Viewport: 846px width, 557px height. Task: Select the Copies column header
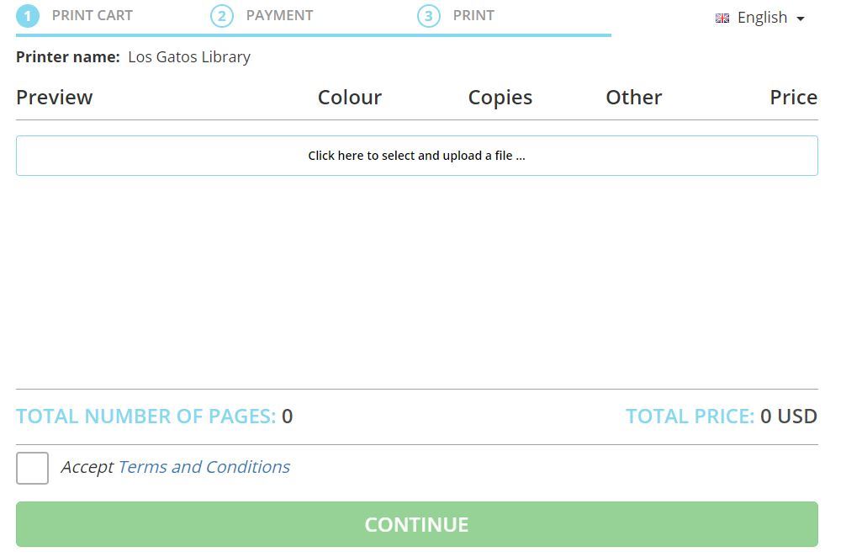500,98
